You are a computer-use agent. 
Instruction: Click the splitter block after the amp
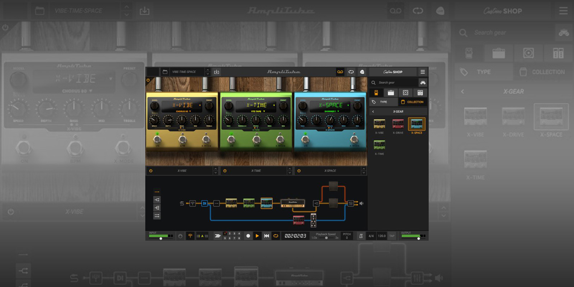coord(316,203)
